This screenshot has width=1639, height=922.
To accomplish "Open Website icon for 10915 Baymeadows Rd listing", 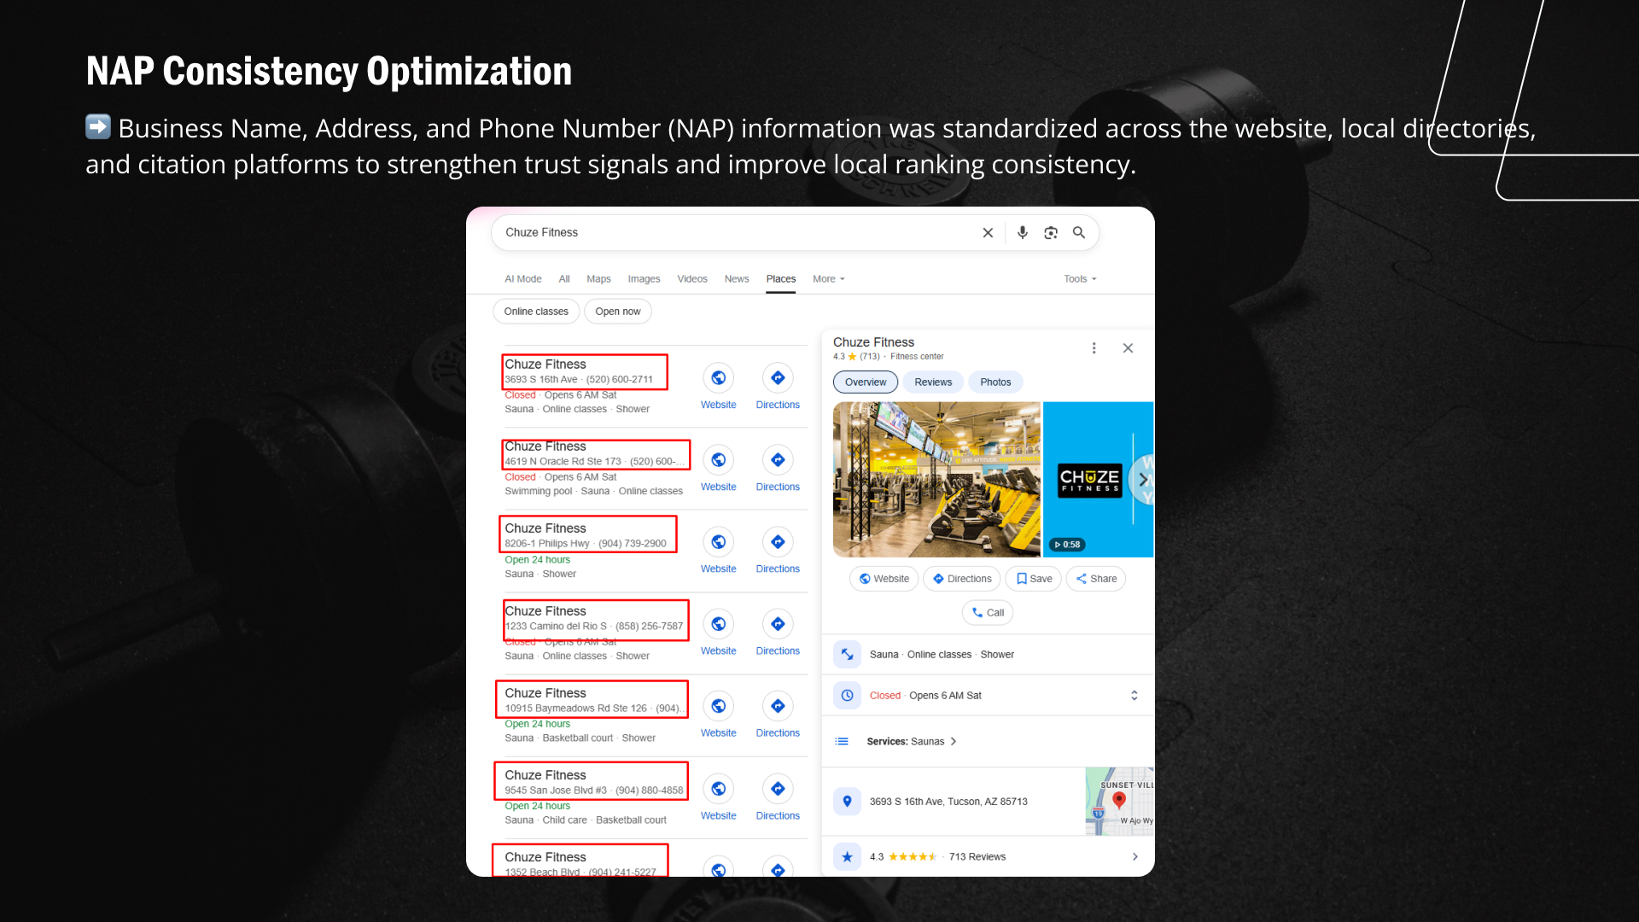I will click(x=719, y=706).
